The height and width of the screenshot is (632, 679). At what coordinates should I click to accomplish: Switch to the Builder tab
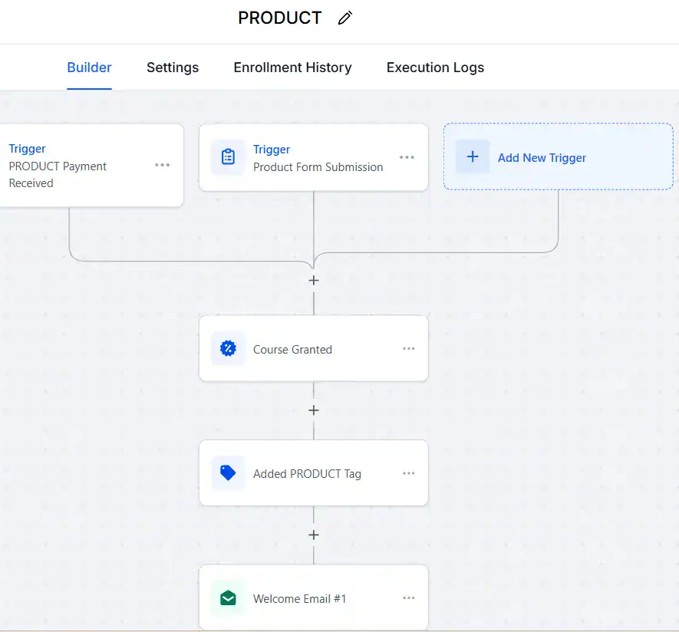pos(89,67)
